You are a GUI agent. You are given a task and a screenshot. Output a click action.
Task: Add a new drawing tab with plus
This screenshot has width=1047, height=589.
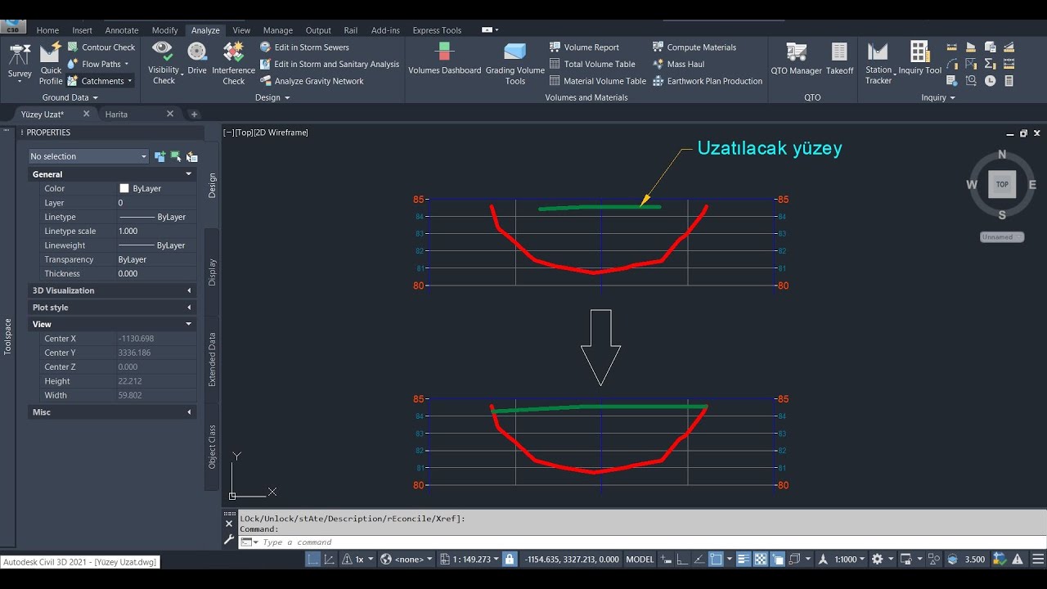(194, 115)
